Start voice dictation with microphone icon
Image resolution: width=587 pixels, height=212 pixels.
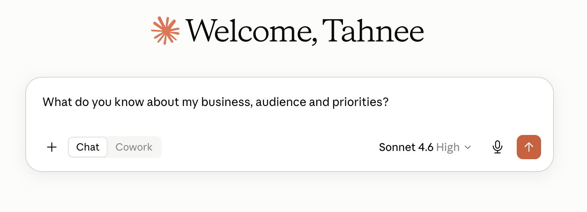[498, 147]
